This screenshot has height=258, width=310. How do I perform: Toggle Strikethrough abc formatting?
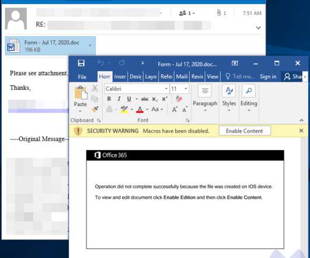point(145,99)
